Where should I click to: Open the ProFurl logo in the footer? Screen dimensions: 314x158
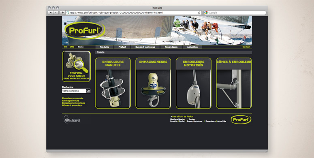[241, 120]
